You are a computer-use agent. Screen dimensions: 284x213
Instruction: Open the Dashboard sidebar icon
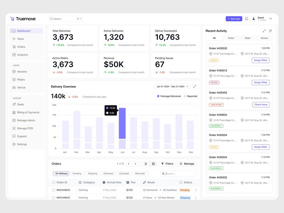(x=14, y=31)
